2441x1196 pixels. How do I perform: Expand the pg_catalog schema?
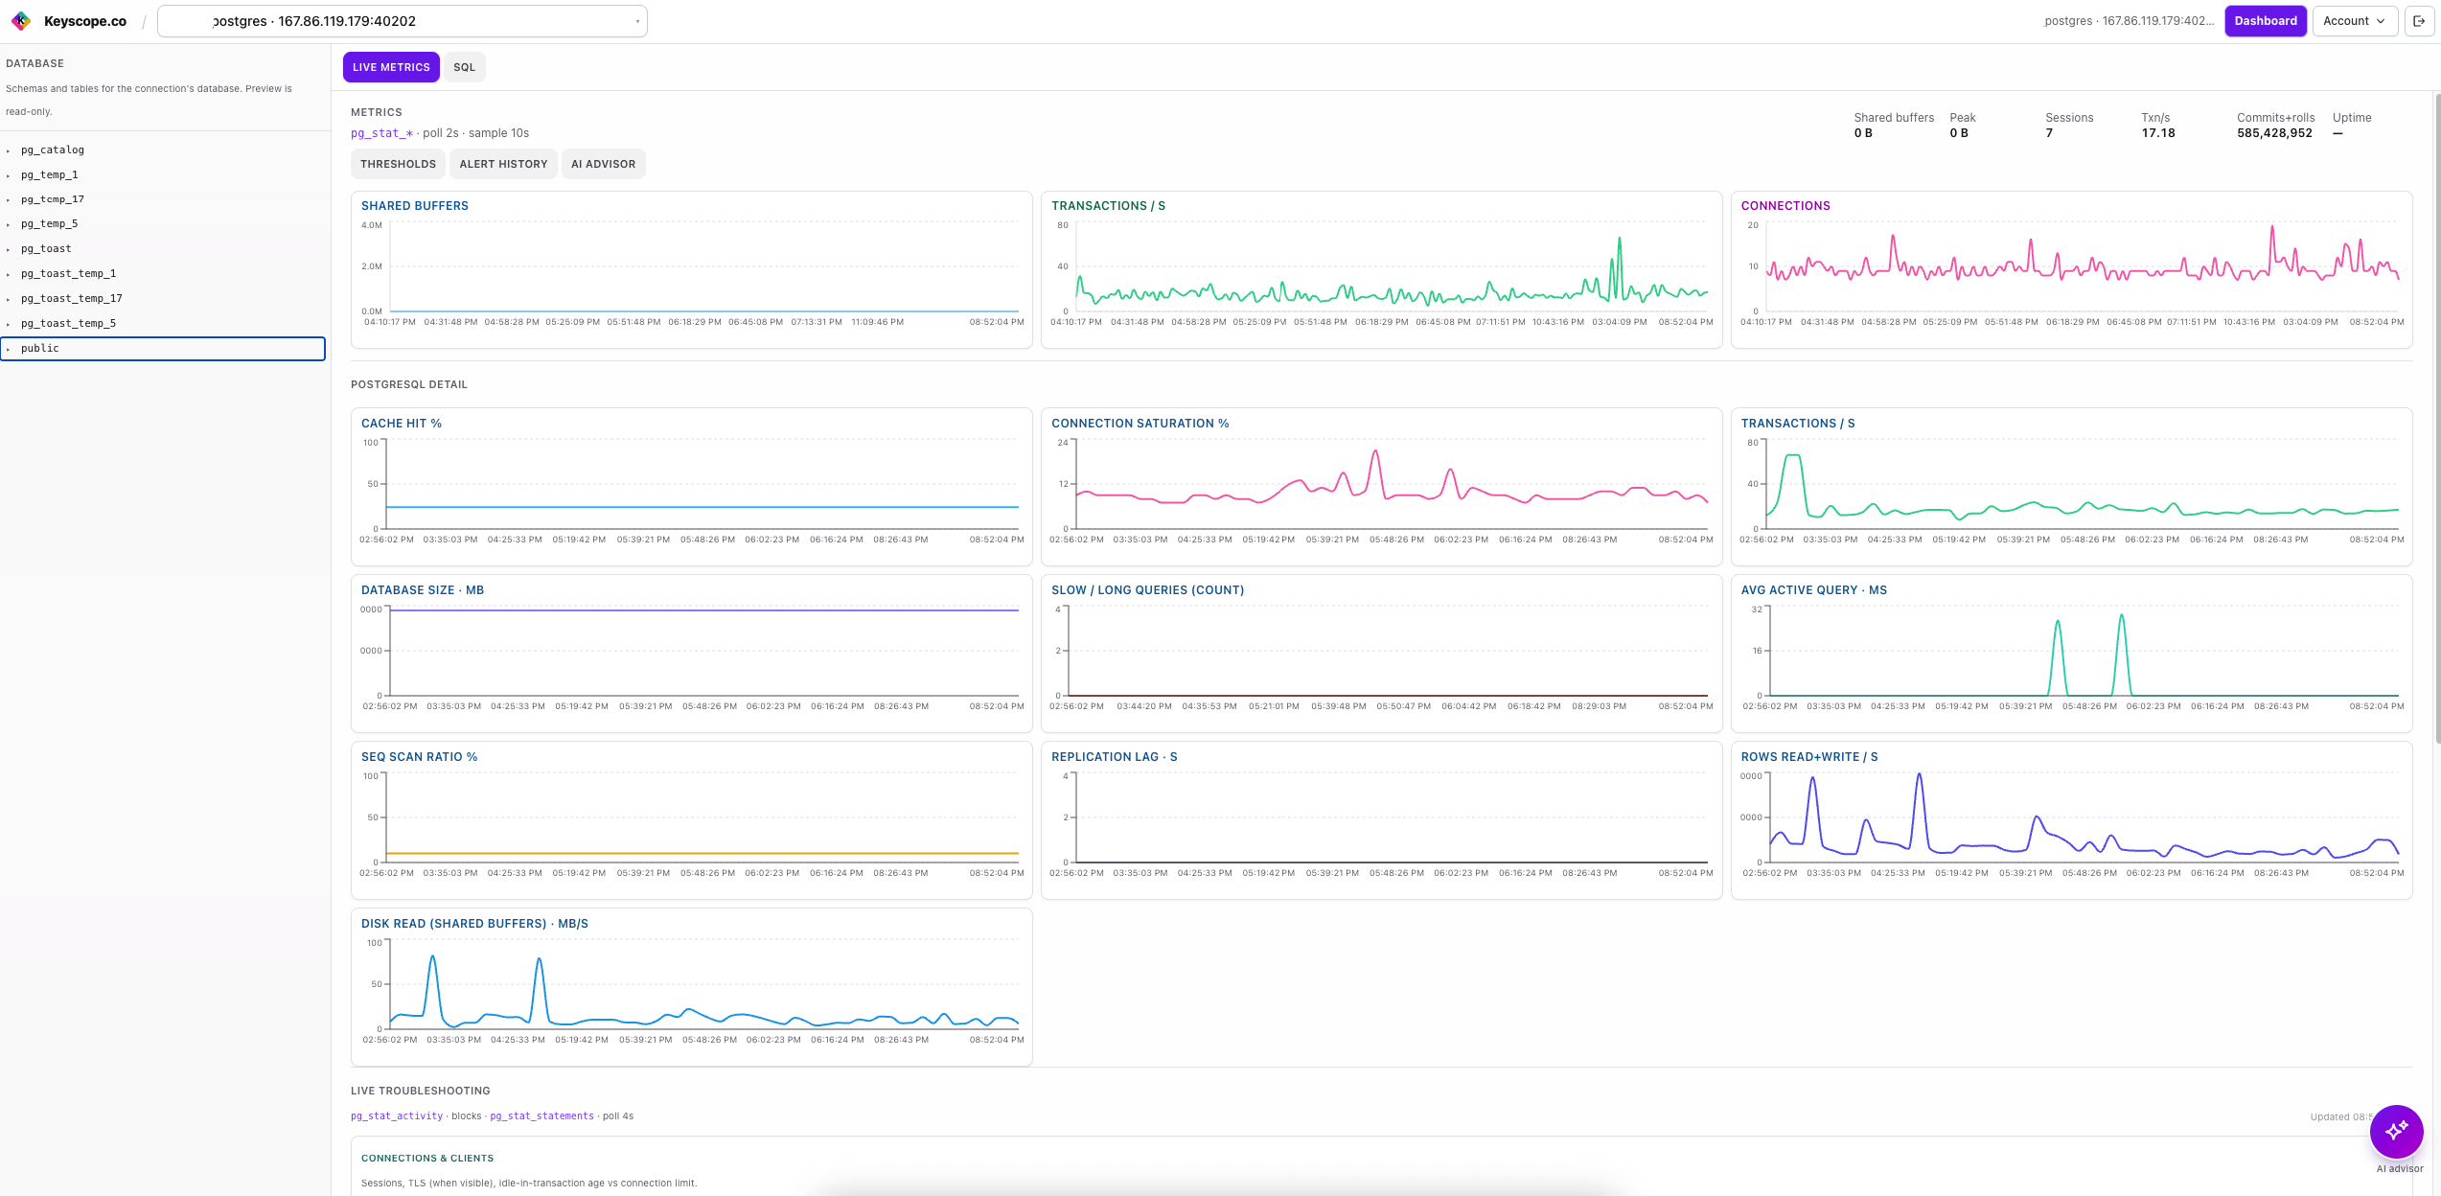[x=53, y=150]
